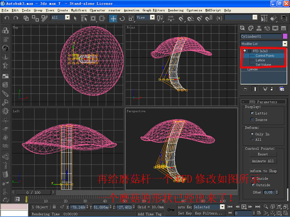Screen dimensions: 290x217
Task: Open the Motion command panel tab
Action: [267, 28]
